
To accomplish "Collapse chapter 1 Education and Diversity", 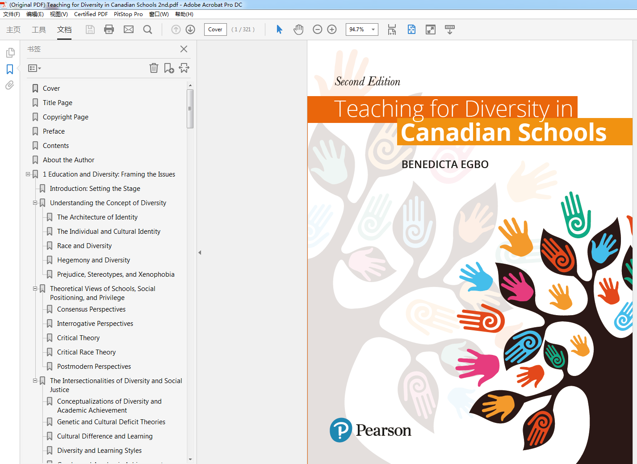I will click(28, 174).
